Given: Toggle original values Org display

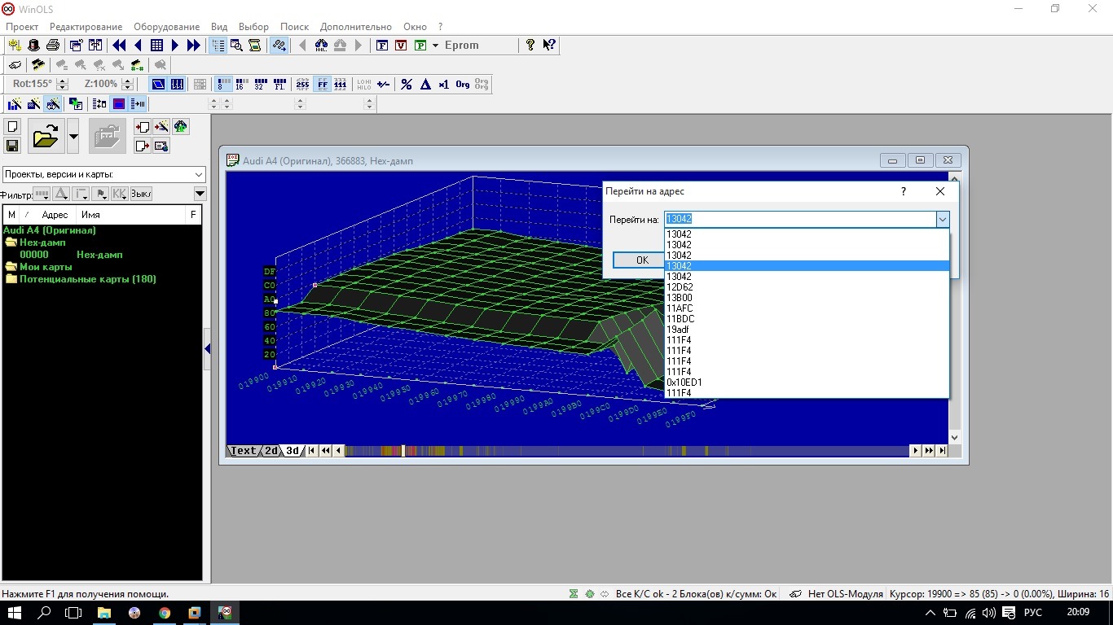Looking at the screenshot, I should [x=462, y=84].
